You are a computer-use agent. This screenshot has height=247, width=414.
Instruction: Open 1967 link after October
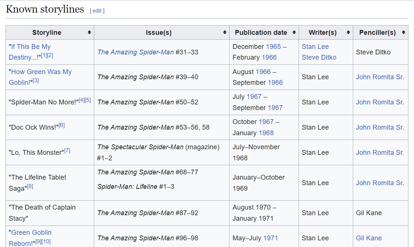[x=266, y=122]
